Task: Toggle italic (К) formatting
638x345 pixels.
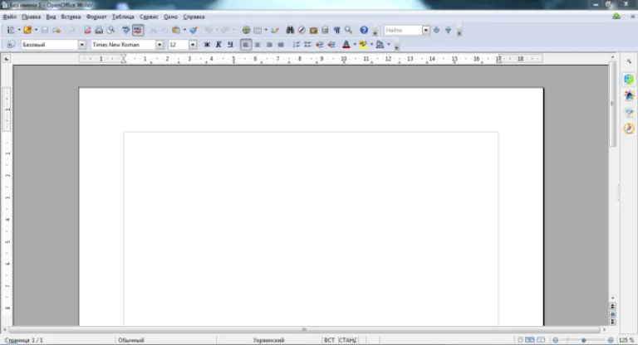Action: [218, 45]
